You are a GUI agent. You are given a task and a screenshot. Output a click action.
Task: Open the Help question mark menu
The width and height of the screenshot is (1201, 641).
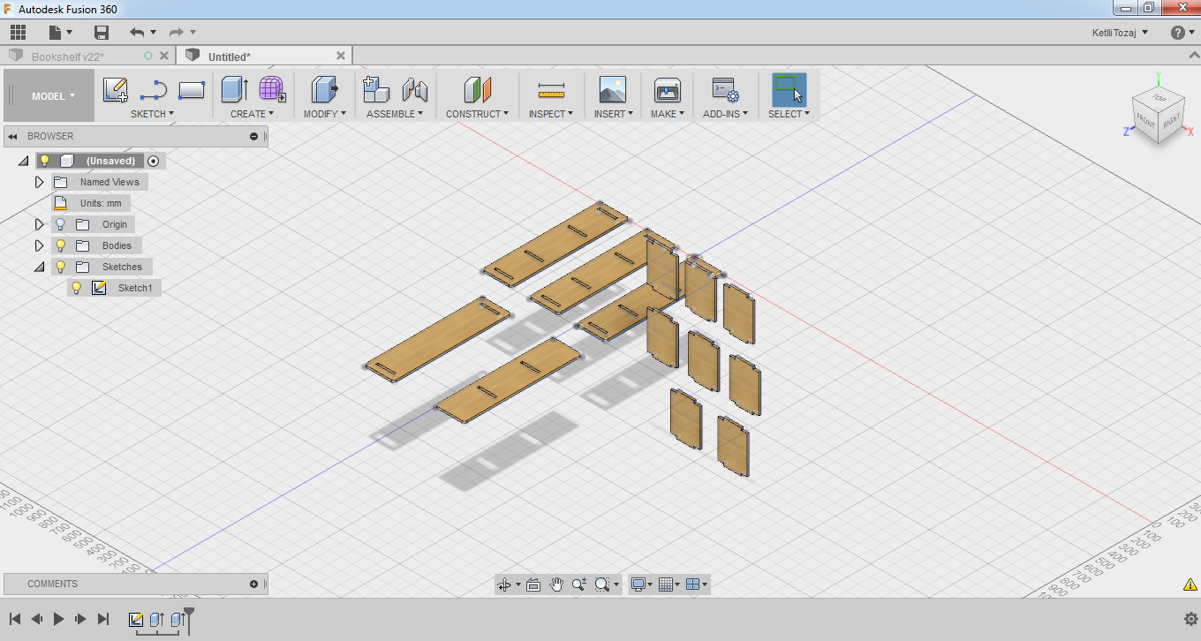click(x=1177, y=33)
